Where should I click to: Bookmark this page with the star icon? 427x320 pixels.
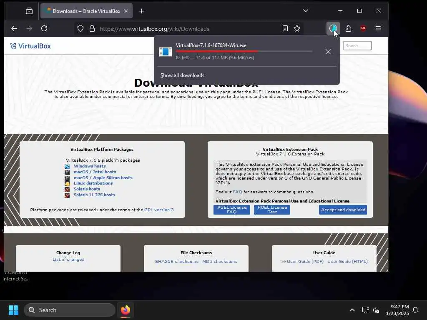pos(297,29)
